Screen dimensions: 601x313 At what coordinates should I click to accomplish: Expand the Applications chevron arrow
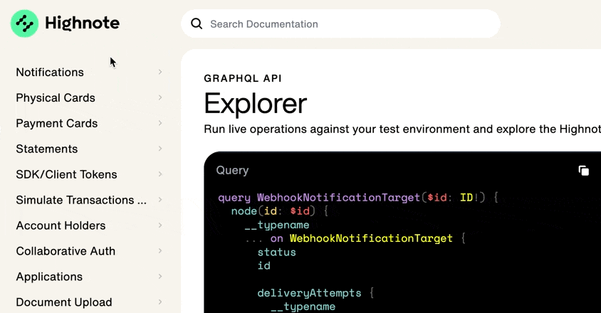(160, 277)
